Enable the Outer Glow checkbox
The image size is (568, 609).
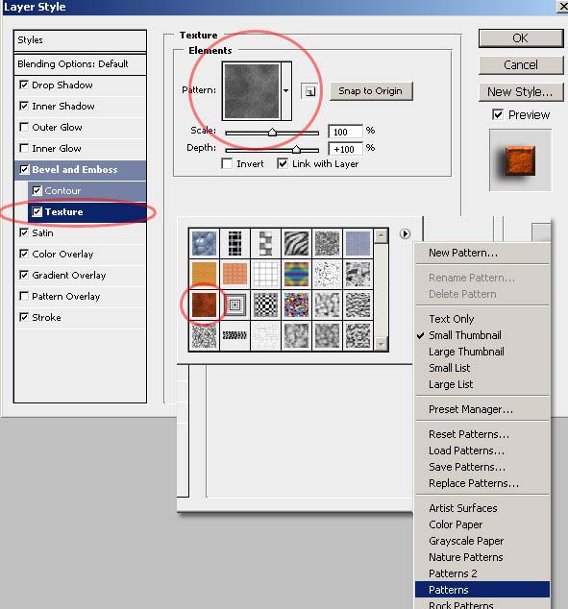tap(24, 127)
